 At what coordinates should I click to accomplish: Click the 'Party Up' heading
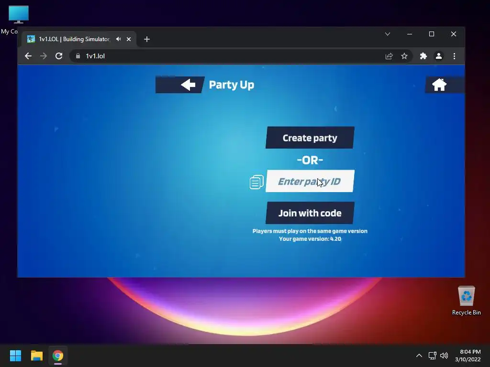coord(231,85)
